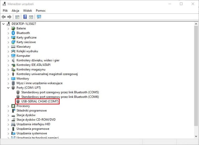Collapse the DESKTOP-1L35827 root node
Viewport: 199px width, 145px height.
(x=3, y=24)
